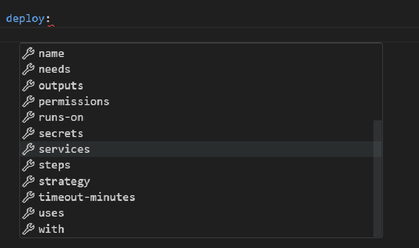The height and width of the screenshot is (248, 419).
Task: Choose the secrets suggestion
Action: 61,133
